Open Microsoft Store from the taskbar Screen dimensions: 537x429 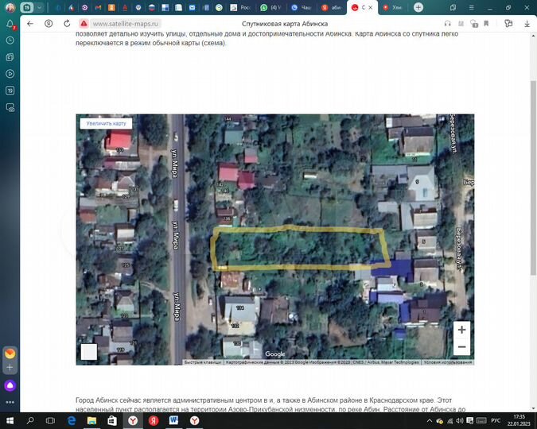click(x=112, y=420)
